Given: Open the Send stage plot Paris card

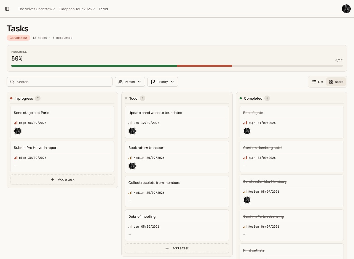Looking at the screenshot, I should (x=62, y=122).
